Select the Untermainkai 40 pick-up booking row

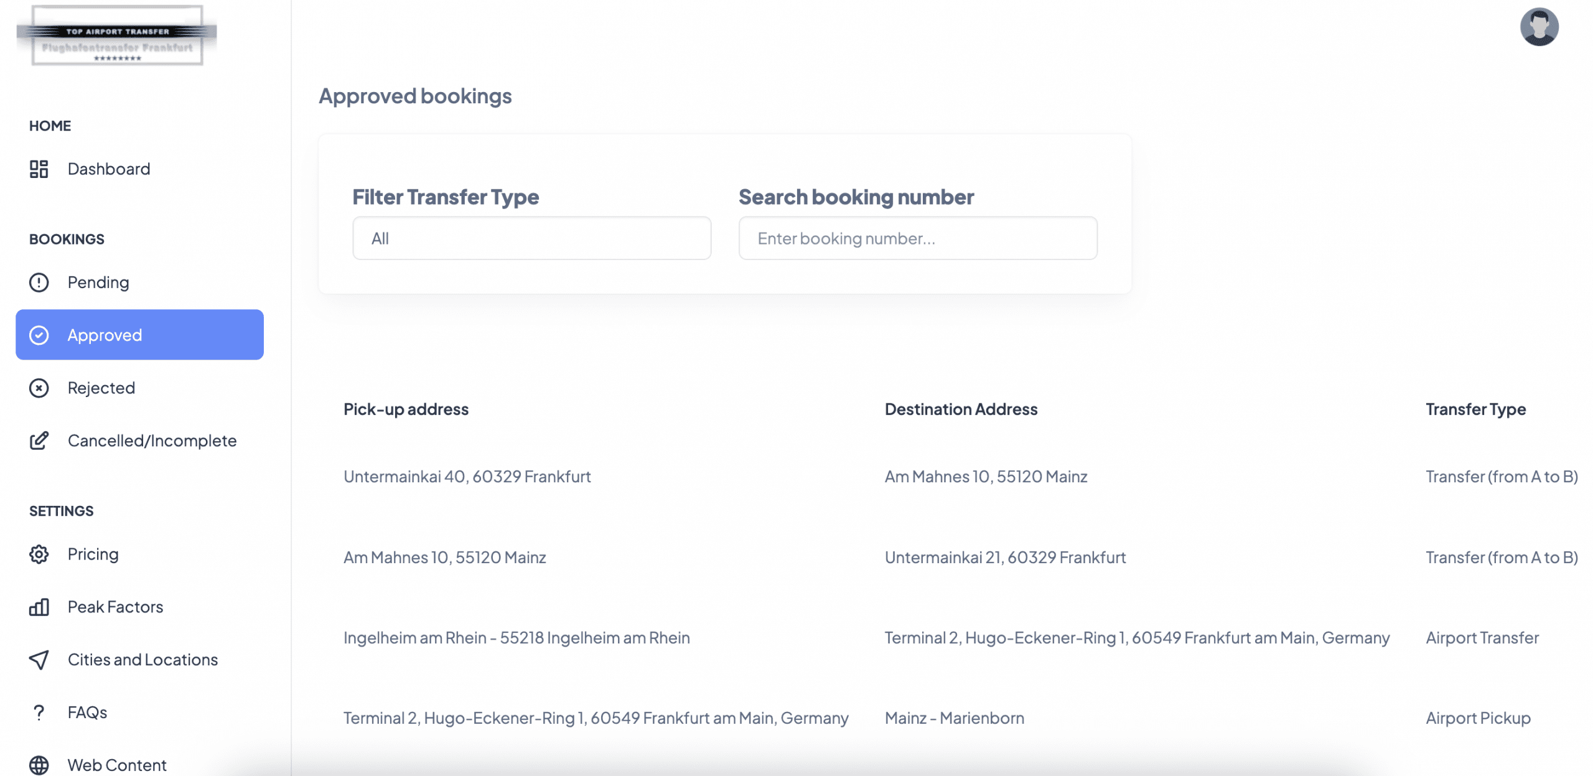point(467,477)
